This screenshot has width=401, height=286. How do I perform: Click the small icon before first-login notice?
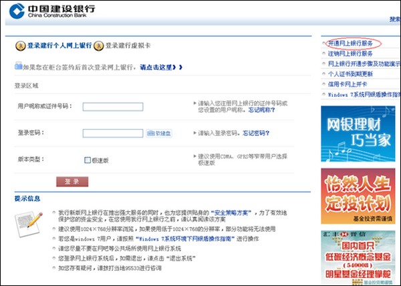click(17, 67)
